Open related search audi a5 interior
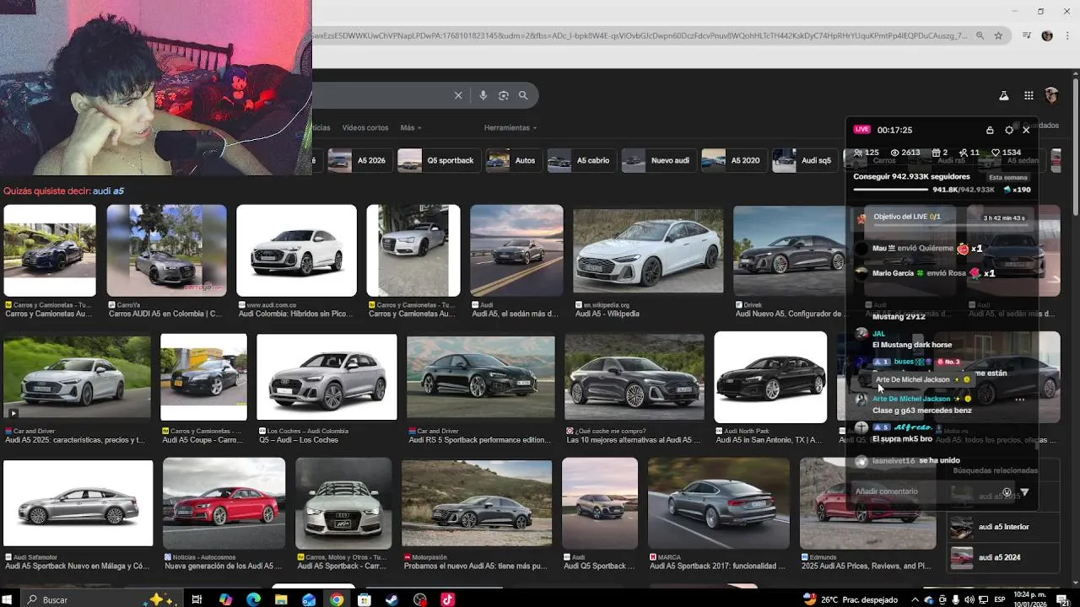 1002,527
